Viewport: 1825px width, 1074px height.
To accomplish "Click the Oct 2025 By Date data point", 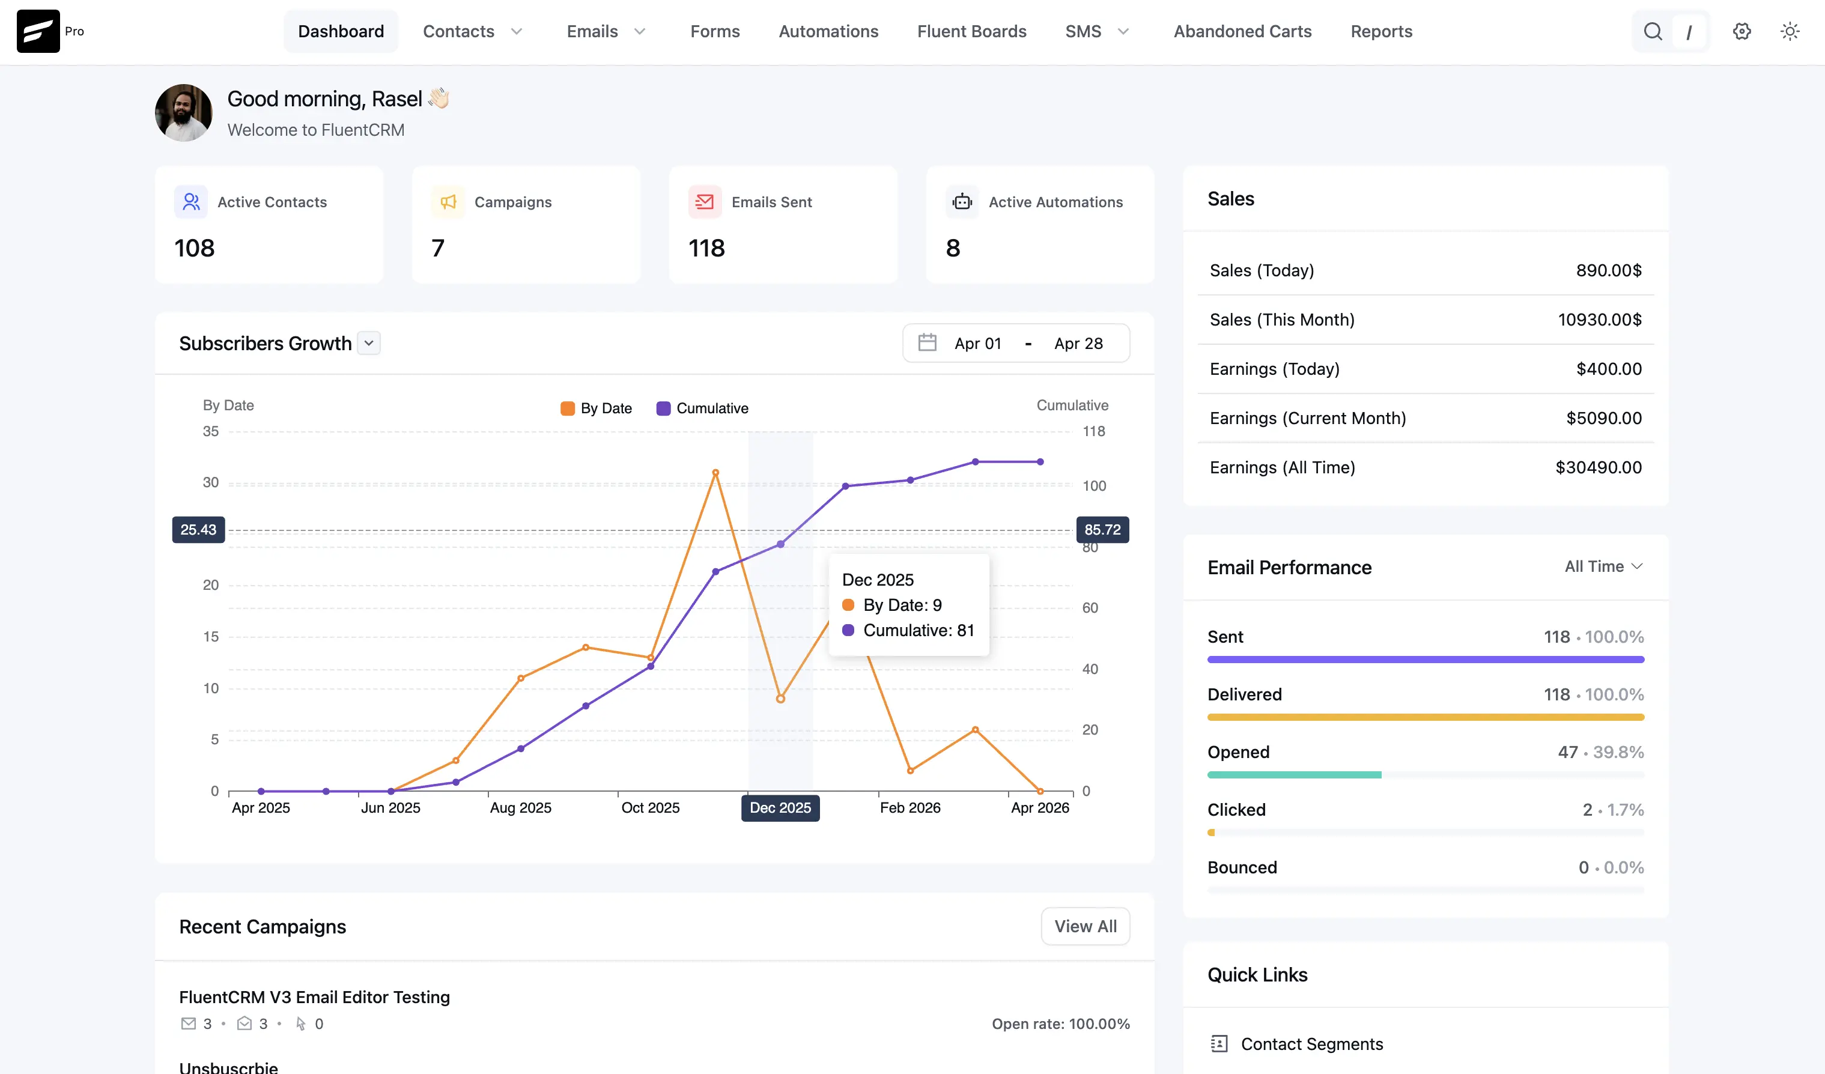I will point(651,658).
